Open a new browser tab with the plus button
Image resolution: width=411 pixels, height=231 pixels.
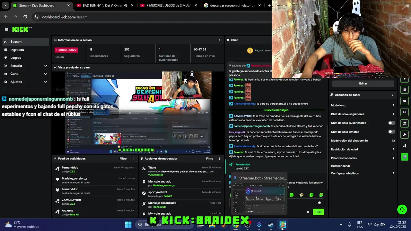pyautogui.click(x=269, y=5)
